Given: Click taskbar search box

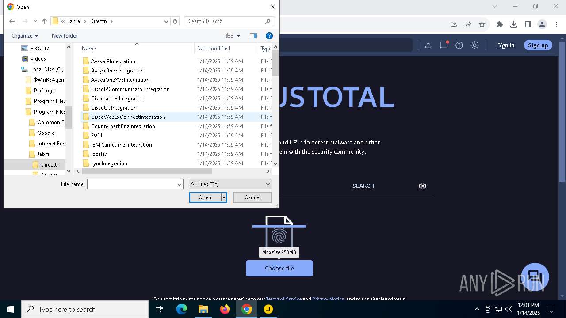Looking at the screenshot, I should tap(85, 309).
